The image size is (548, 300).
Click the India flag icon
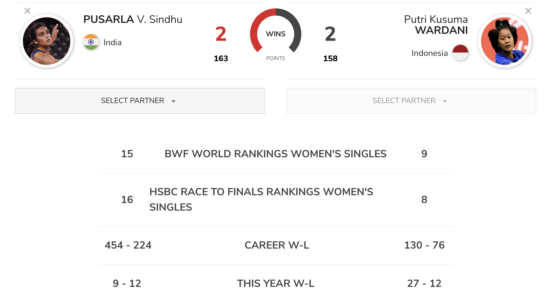pyautogui.click(x=91, y=42)
